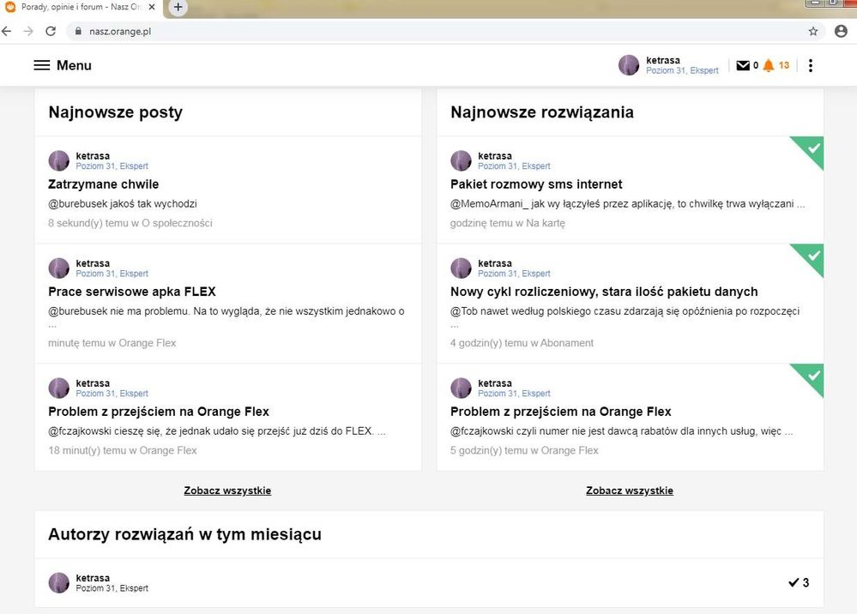Open the three-dot options menu in header
This screenshot has height=614, width=857.
[811, 66]
